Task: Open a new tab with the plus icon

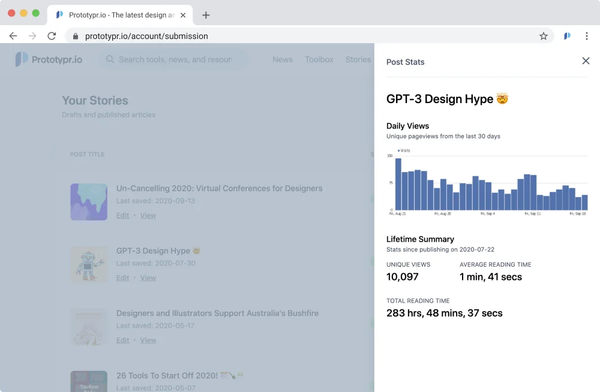Action: (206, 14)
